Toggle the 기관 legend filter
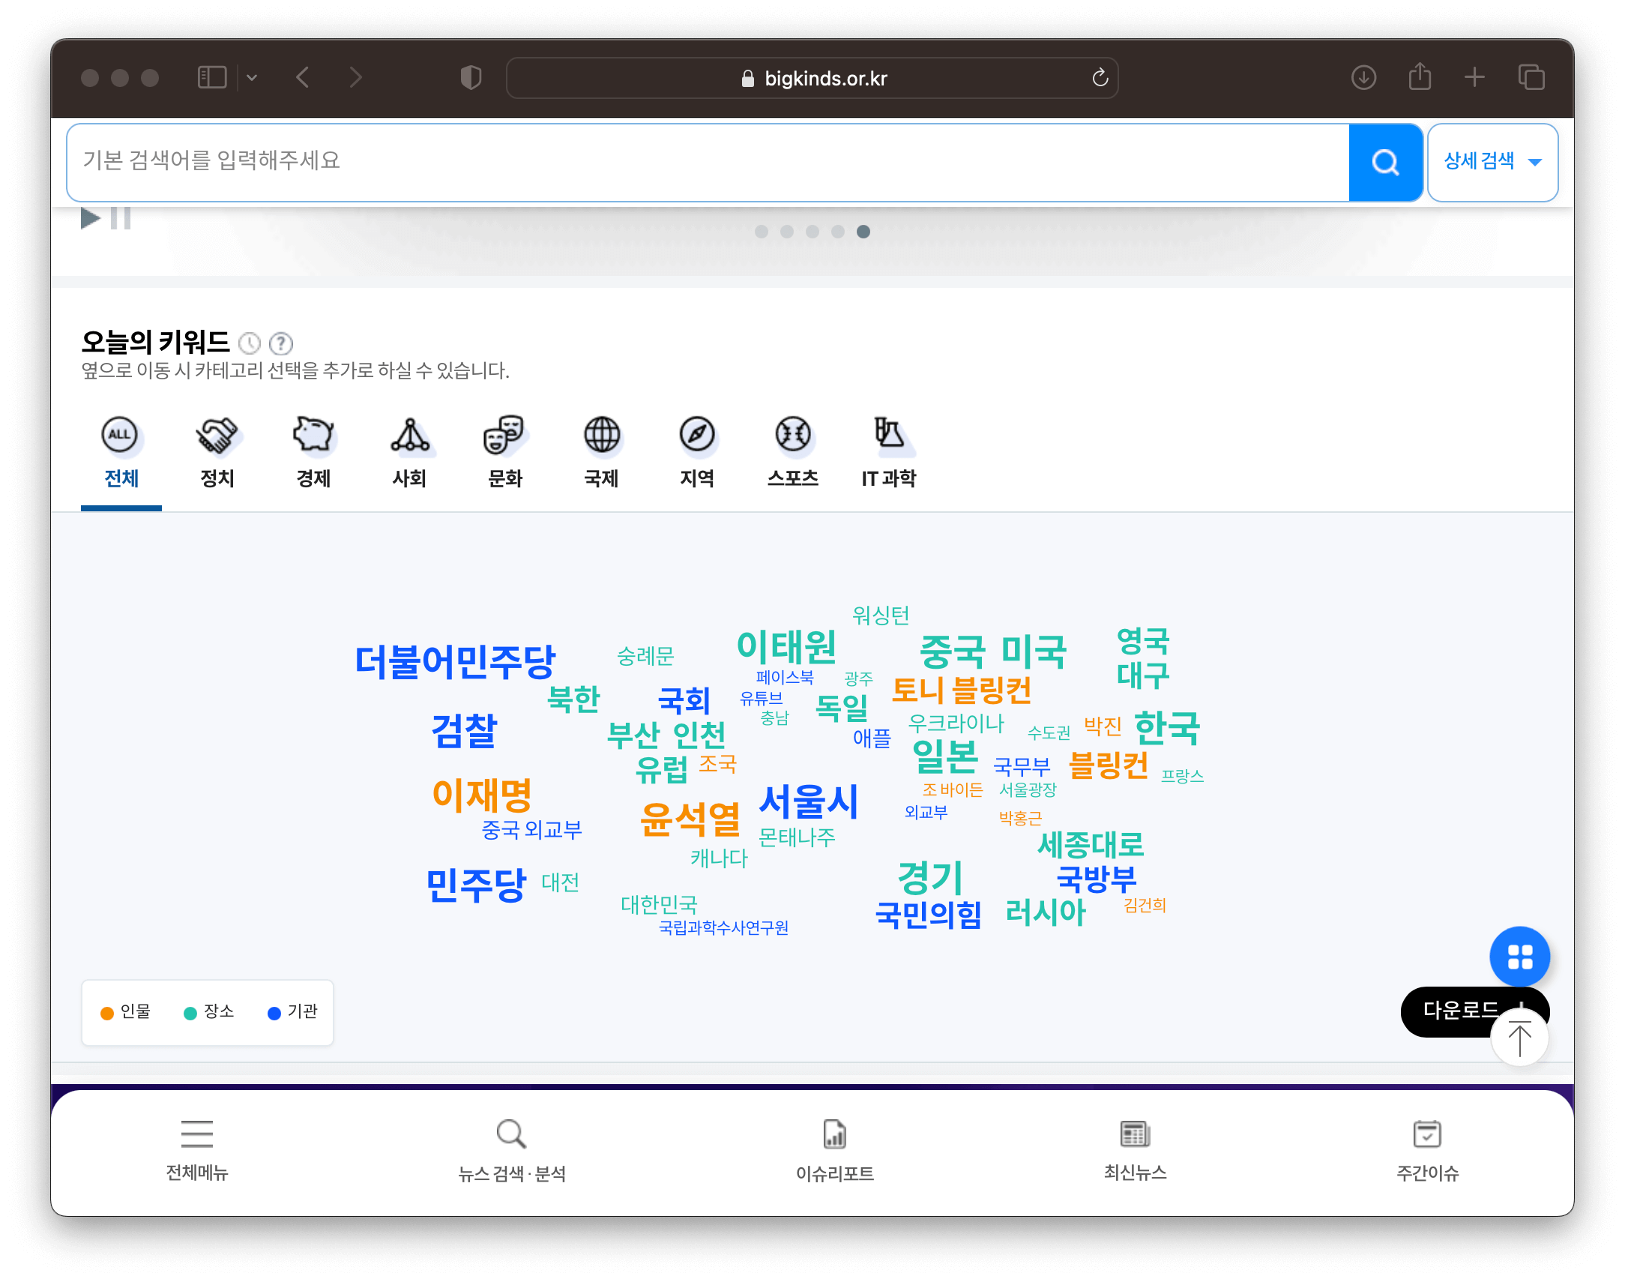This screenshot has height=1279, width=1625. coord(293,1012)
